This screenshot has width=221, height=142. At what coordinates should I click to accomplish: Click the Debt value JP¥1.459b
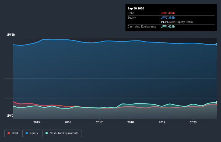pyautogui.click(x=168, y=13)
